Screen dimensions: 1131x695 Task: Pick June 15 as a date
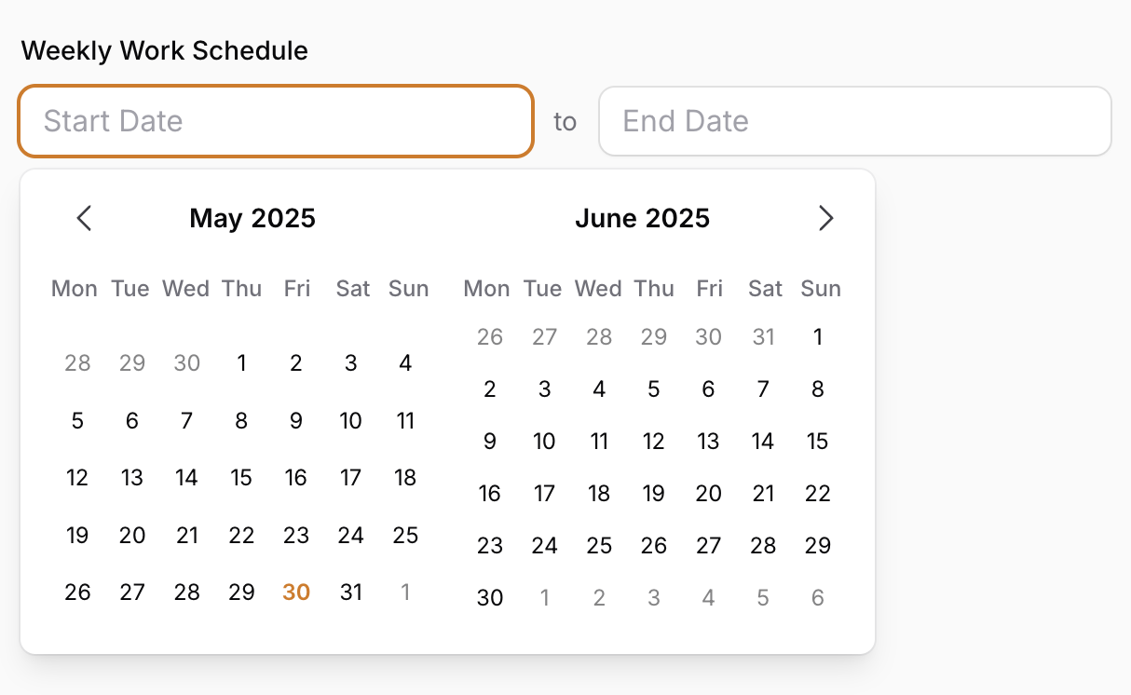[817, 441]
